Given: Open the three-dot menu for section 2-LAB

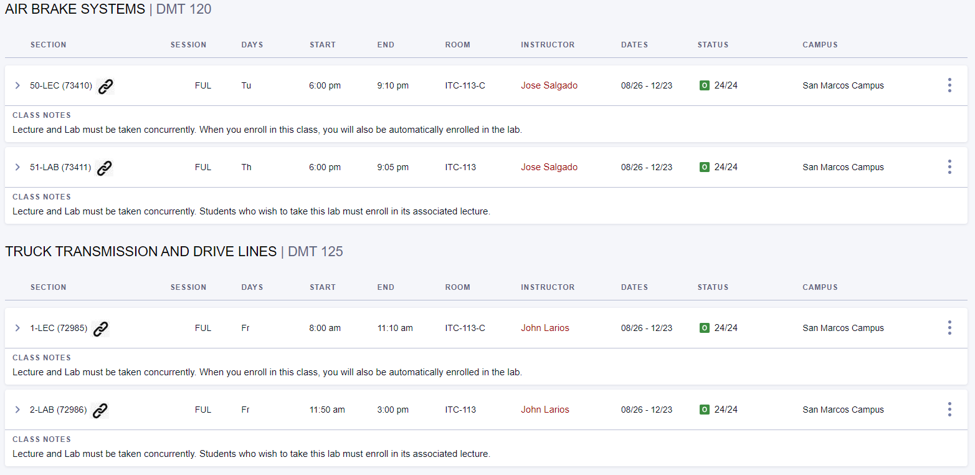Looking at the screenshot, I should (949, 410).
